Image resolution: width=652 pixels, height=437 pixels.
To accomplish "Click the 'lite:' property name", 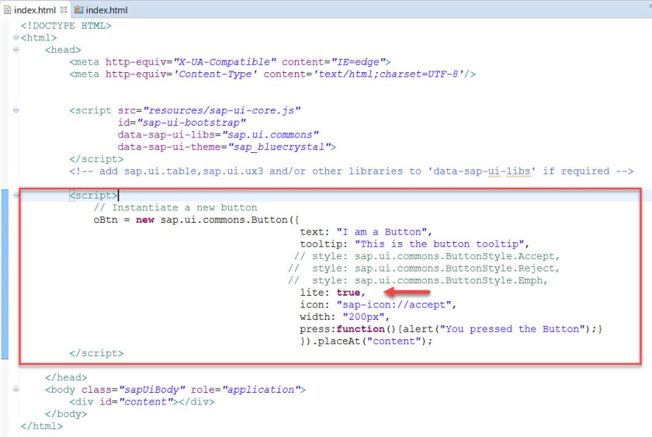I will (315, 293).
